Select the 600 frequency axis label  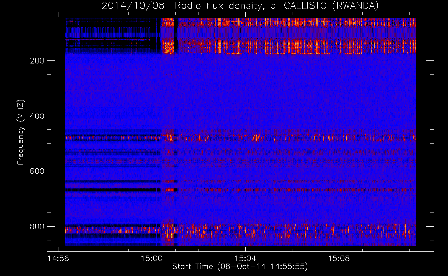point(37,171)
